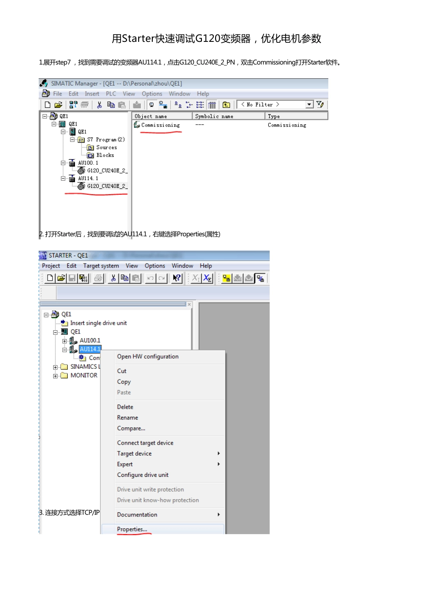Click Save floppy icon in STARTER toolbar

[x=72, y=278]
